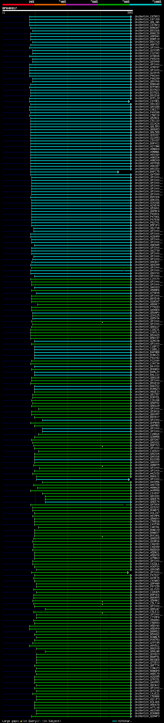Select label UniRef100_Q0V6X3
Viewport: 164px width, 723px height.
point(147,654)
